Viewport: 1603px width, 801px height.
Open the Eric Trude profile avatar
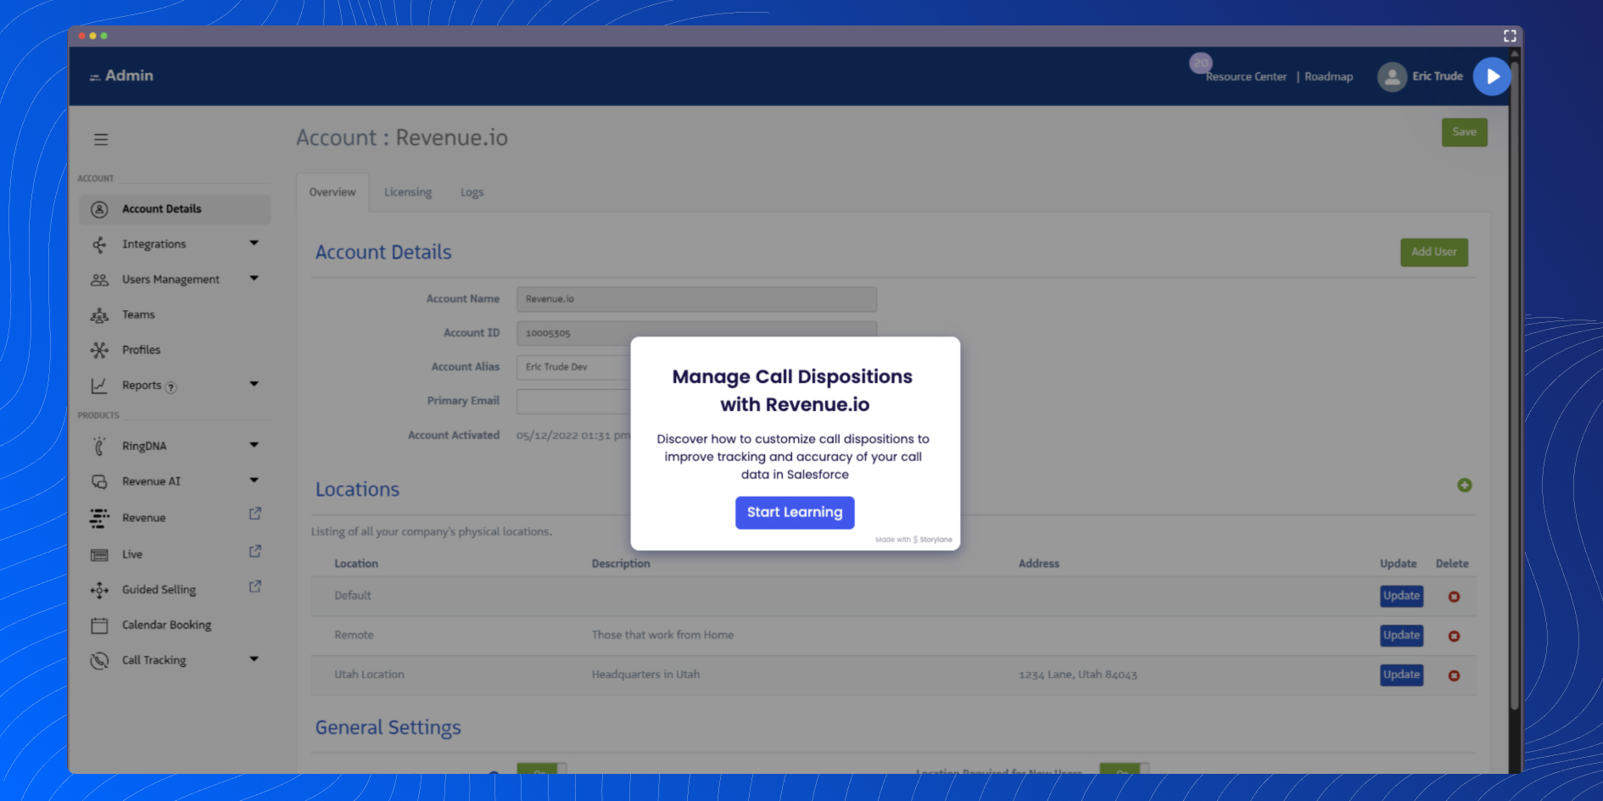pos(1392,76)
